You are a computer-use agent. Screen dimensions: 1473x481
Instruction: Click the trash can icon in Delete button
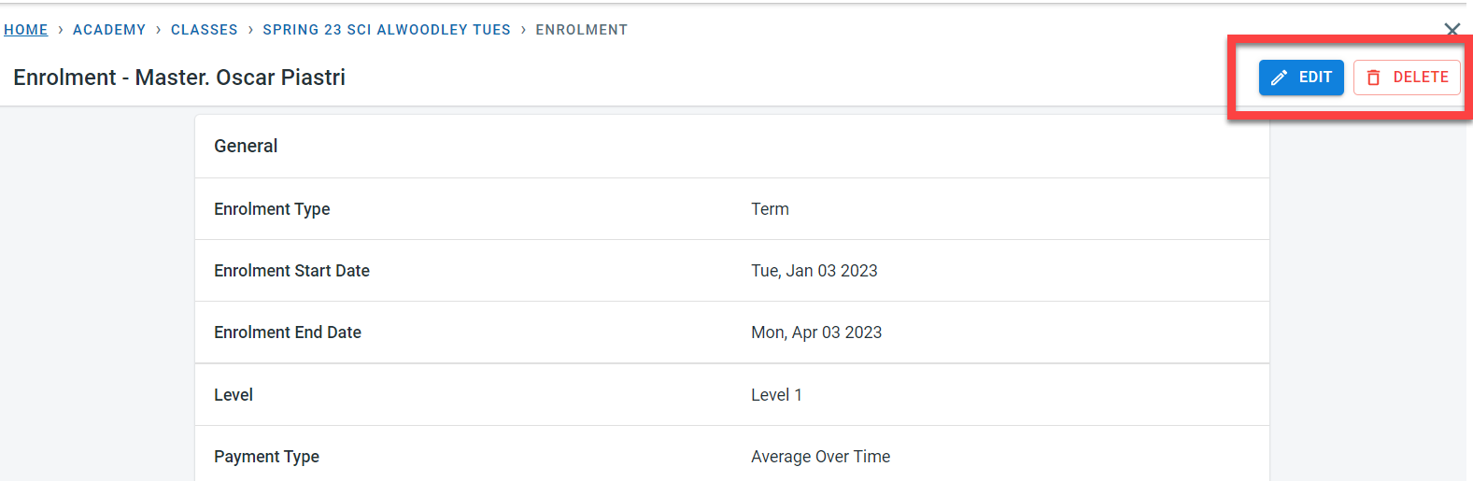point(1373,78)
